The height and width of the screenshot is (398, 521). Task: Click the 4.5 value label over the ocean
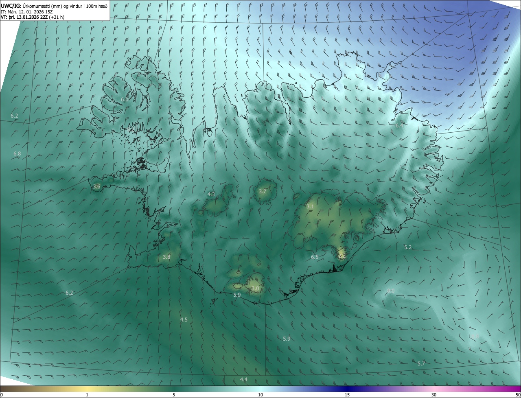point(184,320)
